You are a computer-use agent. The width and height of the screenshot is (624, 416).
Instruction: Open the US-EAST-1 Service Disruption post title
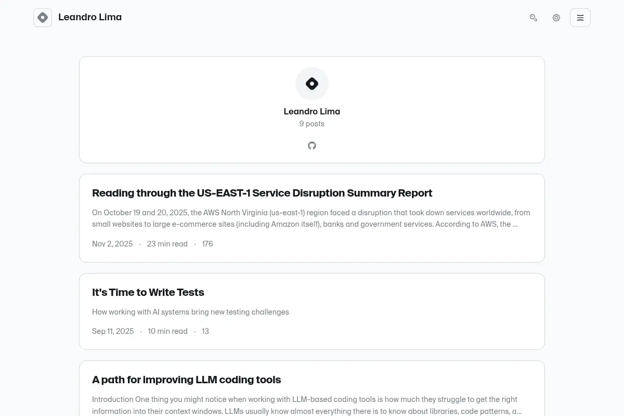coord(262,193)
